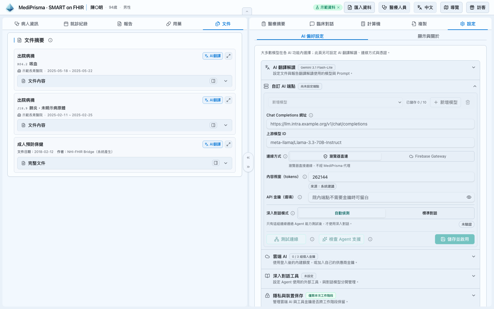Choose 自動偵測 deep conversation mode
This screenshot has height=309, width=494.
(342, 213)
